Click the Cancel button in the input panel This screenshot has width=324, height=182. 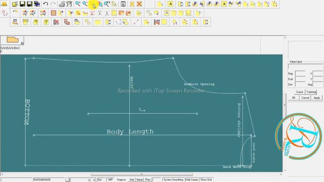[x=305, y=98]
